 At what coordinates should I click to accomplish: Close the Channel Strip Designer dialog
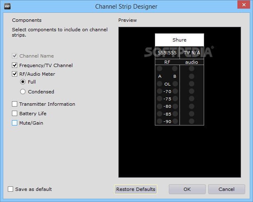244,5
